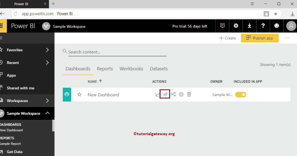Click the Create button
Viewport: 297px width, 156px height.
coord(227,38)
